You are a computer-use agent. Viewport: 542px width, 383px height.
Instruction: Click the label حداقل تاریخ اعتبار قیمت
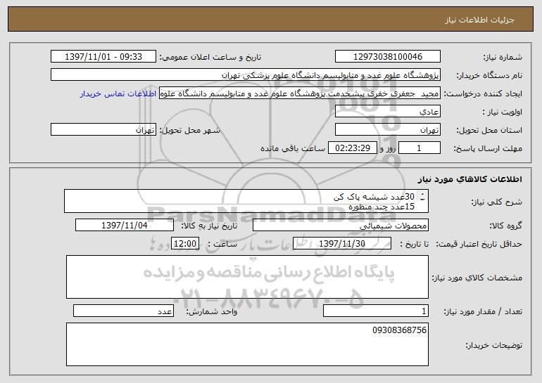point(479,244)
